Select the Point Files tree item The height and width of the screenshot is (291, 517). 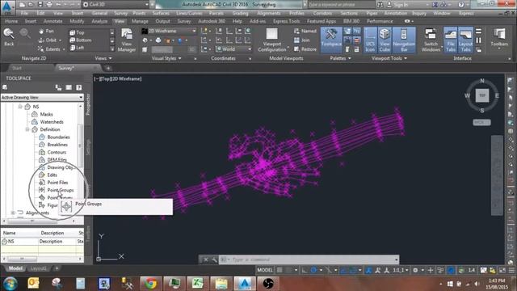(x=57, y=183)
